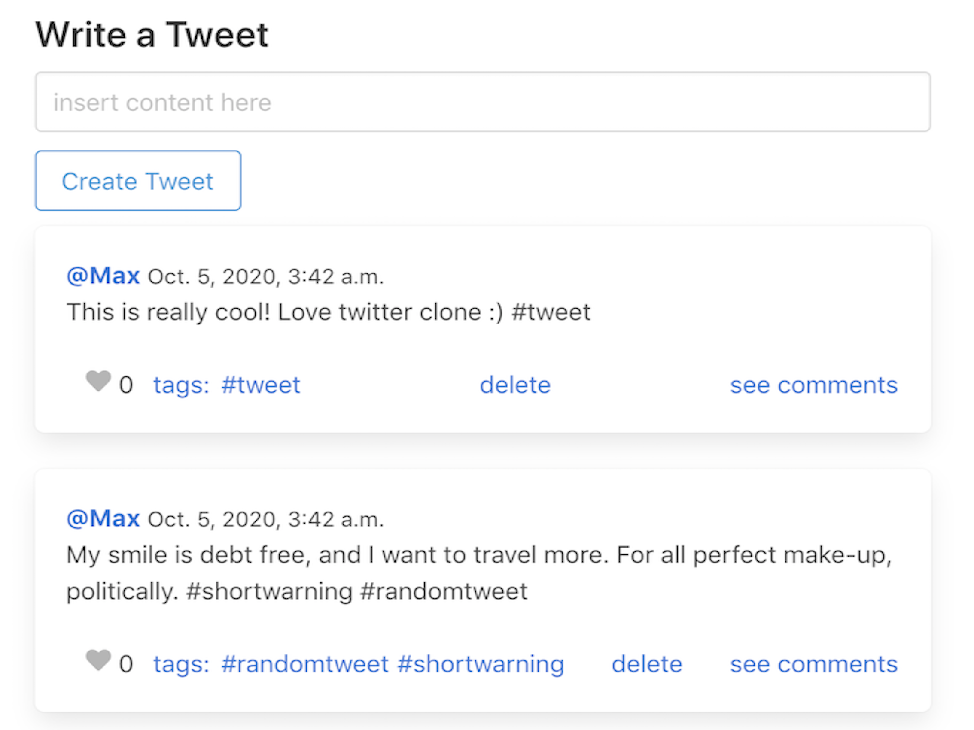
Task: Select the #randomtweet tag link
Action: pos(305,664)
